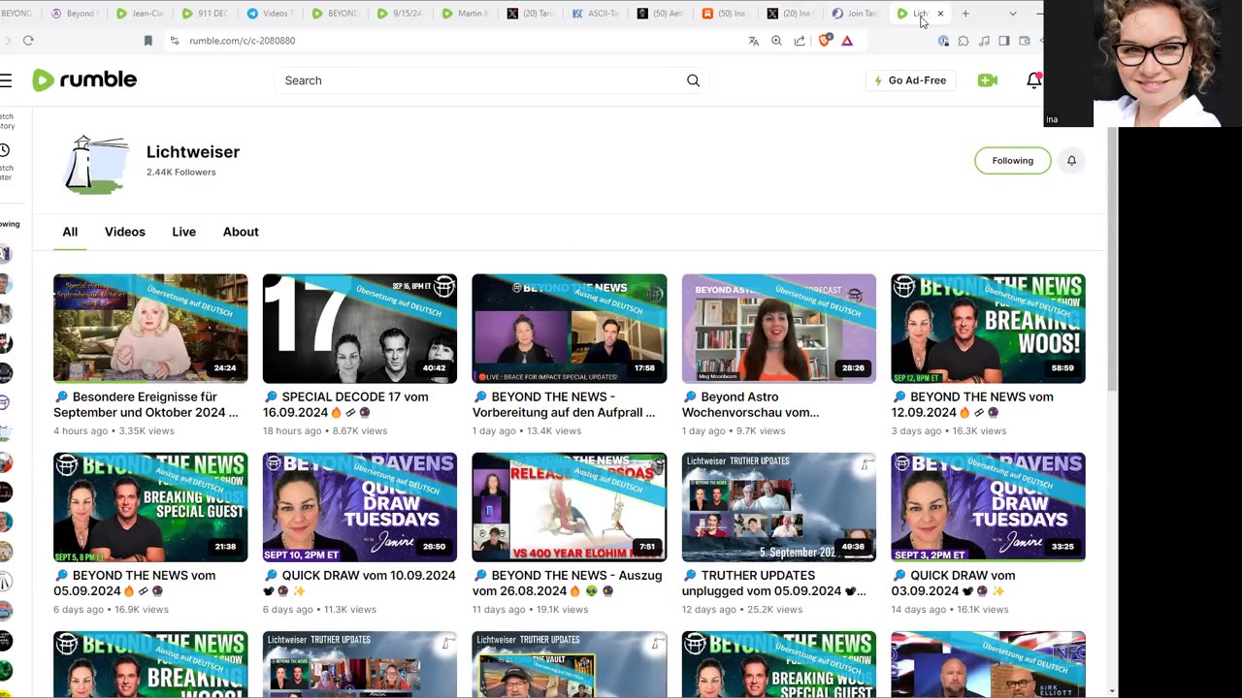1242x698 pixels.
Task: Open the notifications bell in the Rumble header
Action: 1033,80
